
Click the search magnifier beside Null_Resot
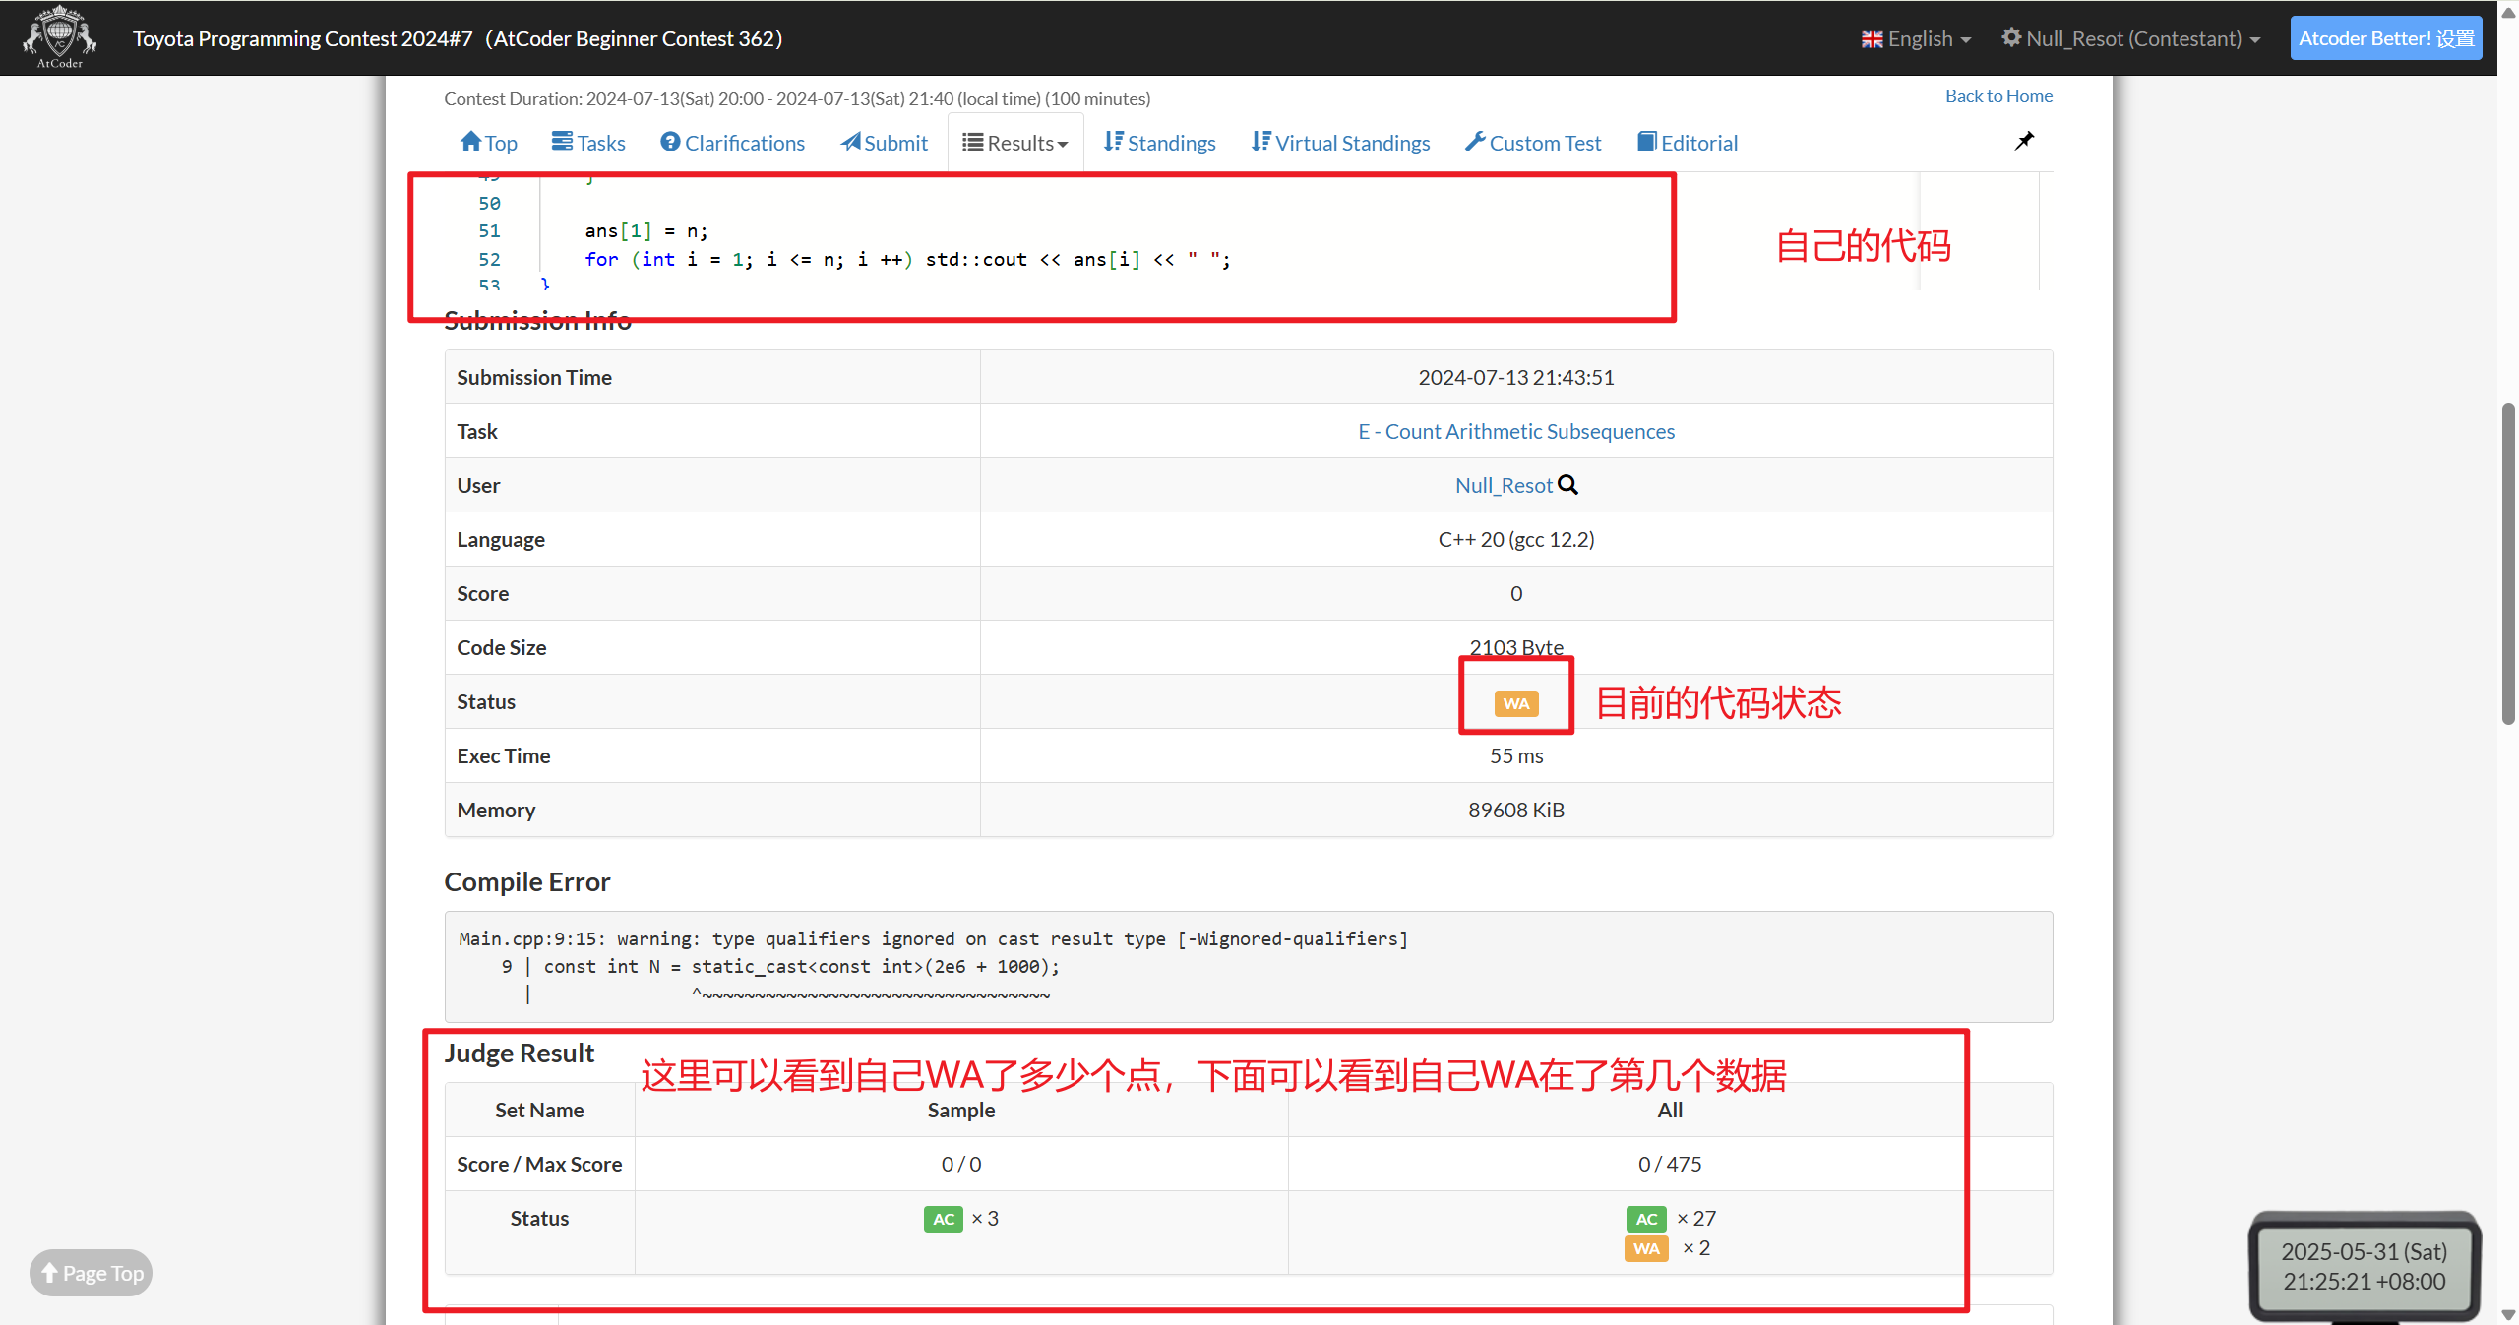(x=1567, y=485)
